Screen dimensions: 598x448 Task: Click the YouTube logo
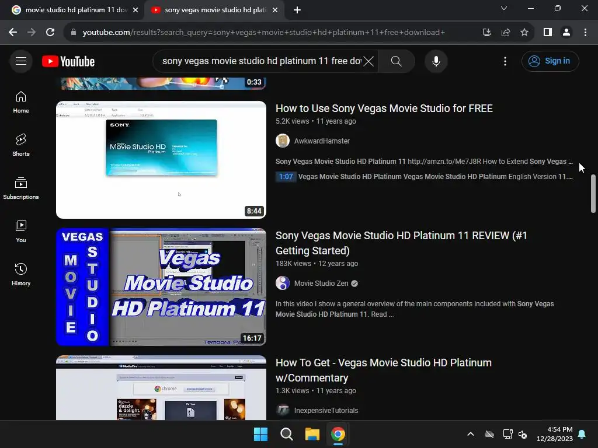[x=68, y=61]
